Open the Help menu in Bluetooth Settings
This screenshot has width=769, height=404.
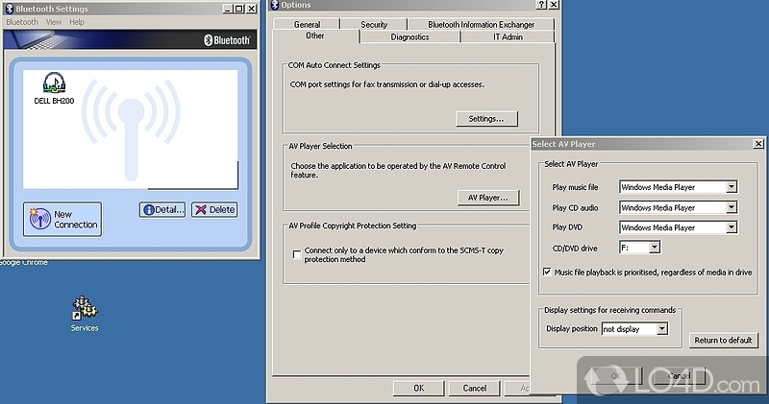pos(77,22)
